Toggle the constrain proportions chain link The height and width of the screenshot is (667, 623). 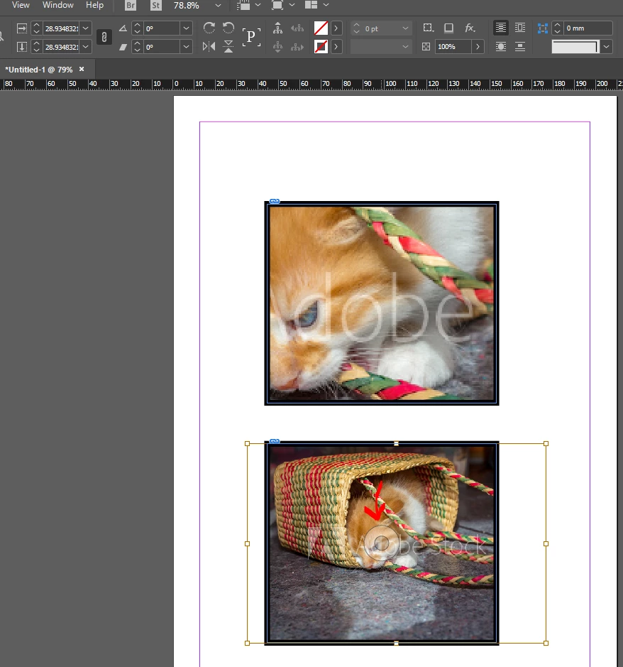104,38
